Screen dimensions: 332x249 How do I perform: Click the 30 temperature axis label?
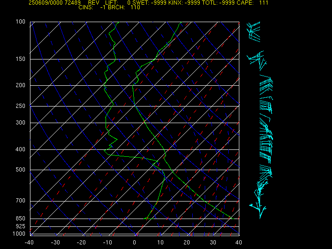tap(213, 243)
